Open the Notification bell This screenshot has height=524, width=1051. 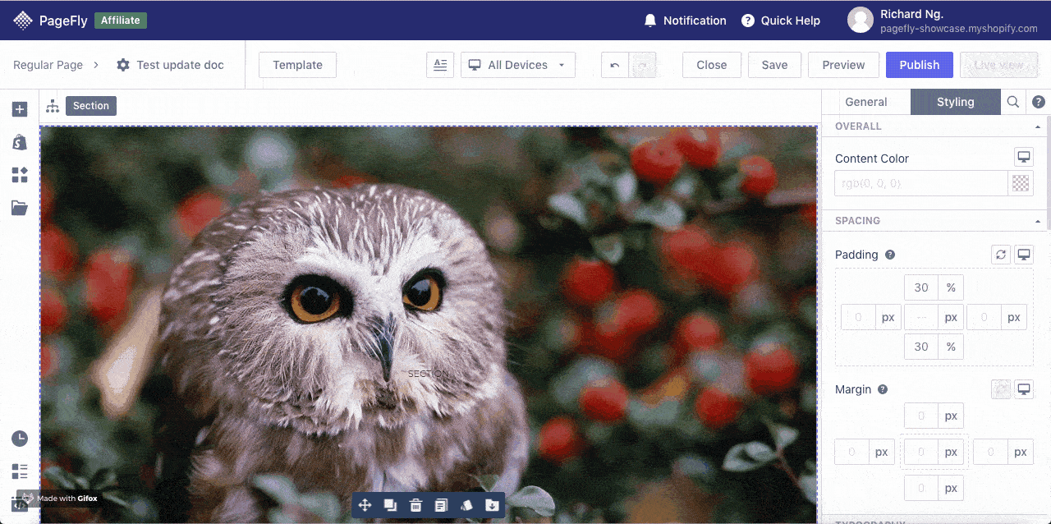(650, 21)
